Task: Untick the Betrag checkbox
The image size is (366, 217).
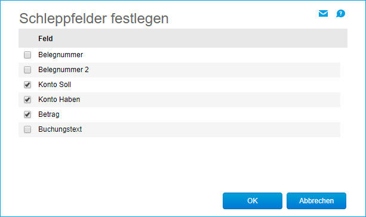Action: tap(27, 114)
